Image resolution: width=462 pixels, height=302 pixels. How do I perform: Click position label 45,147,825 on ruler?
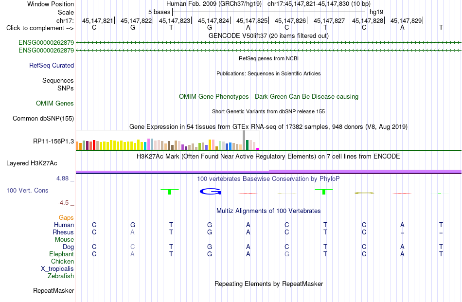click(x=251, y=20)
